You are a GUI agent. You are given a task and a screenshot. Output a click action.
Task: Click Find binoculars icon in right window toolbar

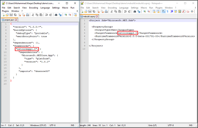coord(135,11)
